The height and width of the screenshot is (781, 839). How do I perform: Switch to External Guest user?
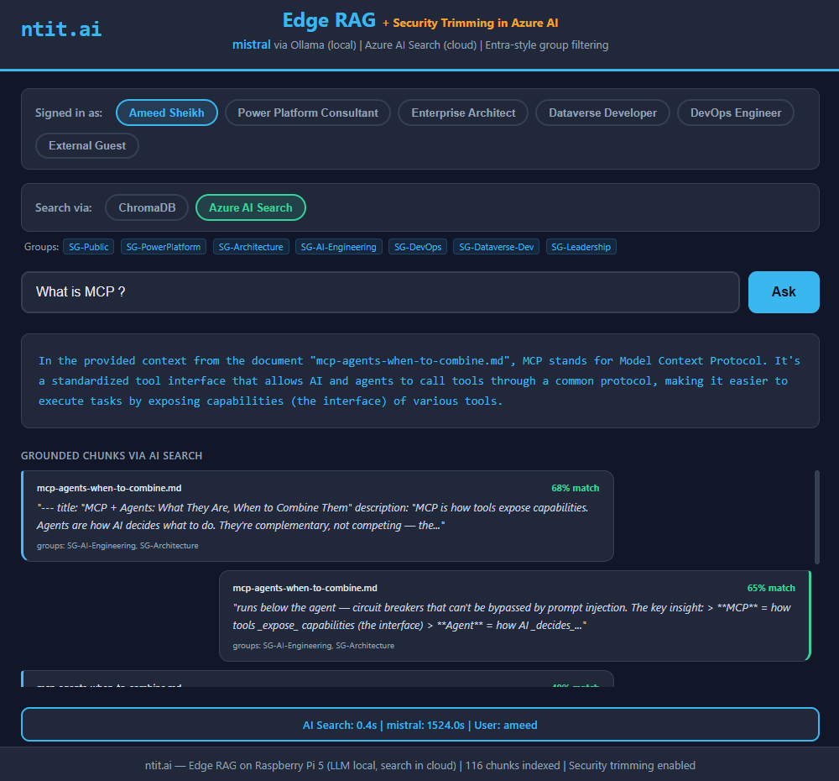87,145
